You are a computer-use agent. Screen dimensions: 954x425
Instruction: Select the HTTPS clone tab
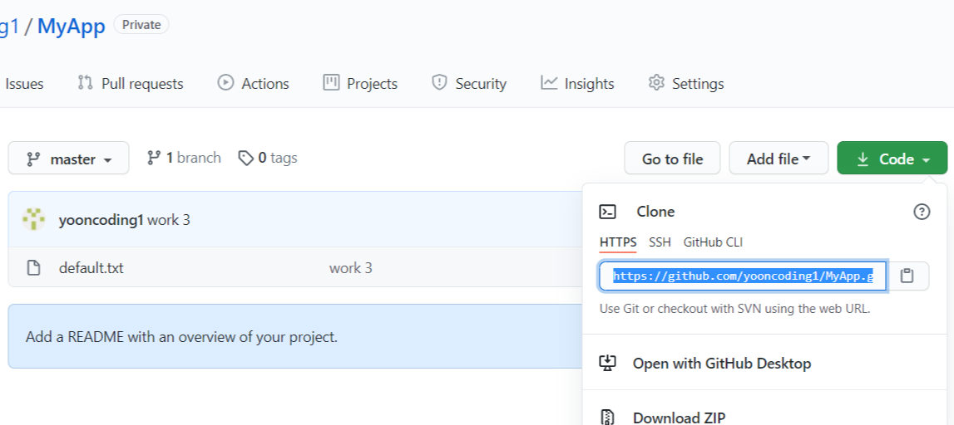(618, 242)
